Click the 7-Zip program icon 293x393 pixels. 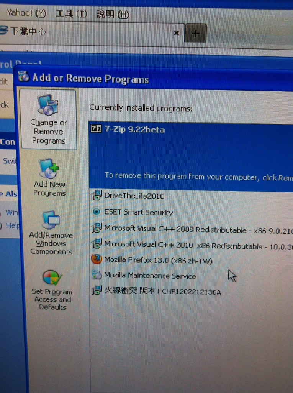96,129
